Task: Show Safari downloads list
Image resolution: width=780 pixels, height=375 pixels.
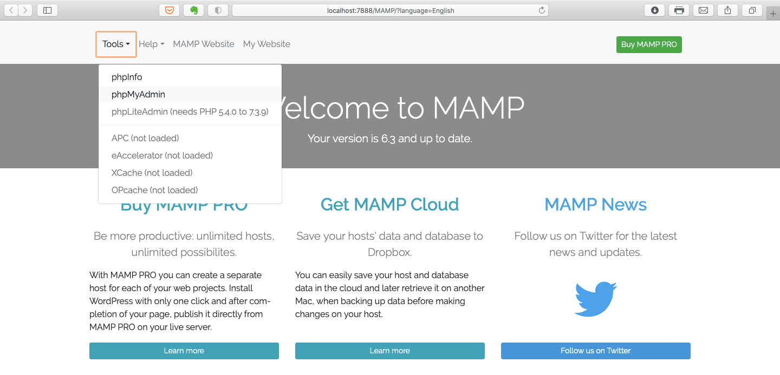Action: (654, 10)
